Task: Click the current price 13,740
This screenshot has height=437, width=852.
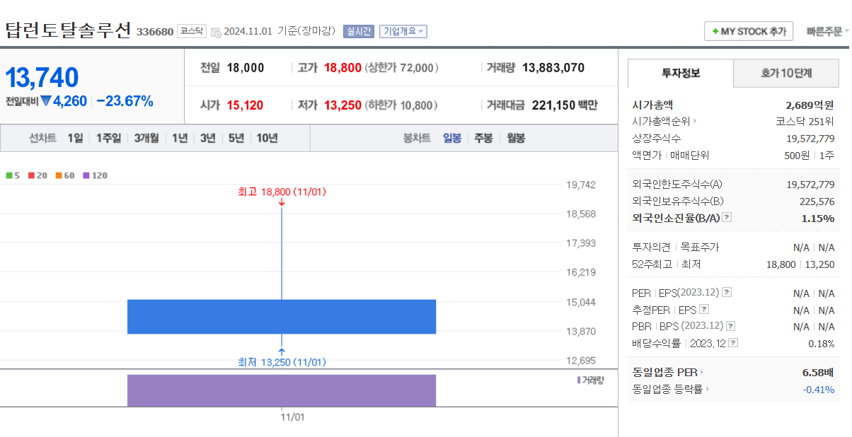Action: pos(42,78)
